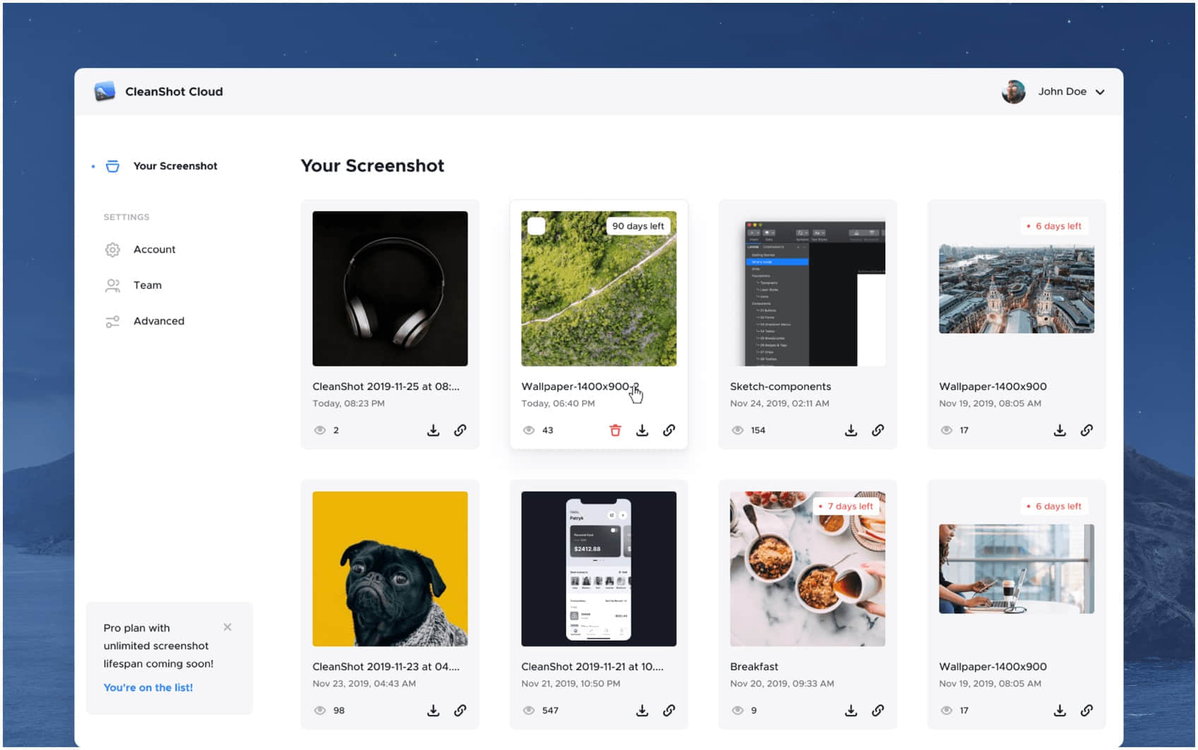Screen dimensions: 1198x750
Task: Open the user menu via John Doe avatar
Action: coord(1014,91)
